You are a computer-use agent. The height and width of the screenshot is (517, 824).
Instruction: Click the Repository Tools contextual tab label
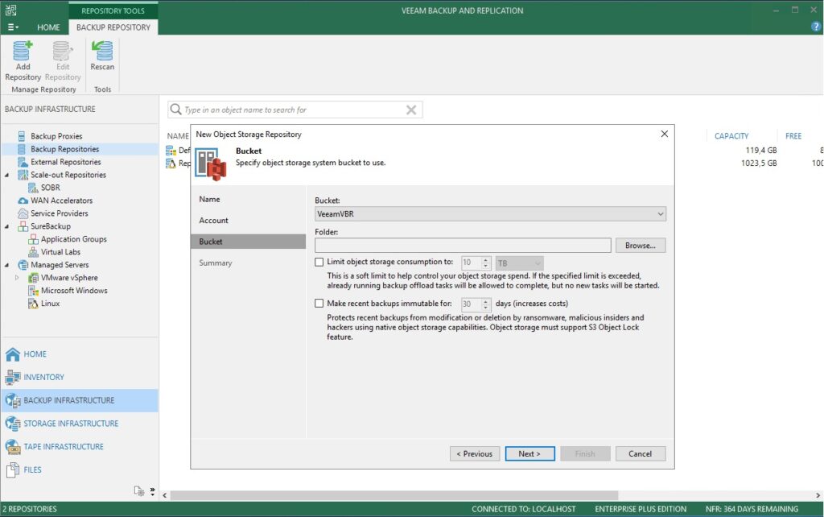(113, 10)
